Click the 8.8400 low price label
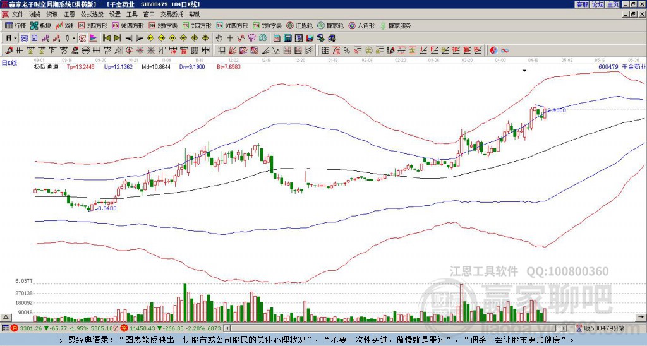 pos(107,208)
